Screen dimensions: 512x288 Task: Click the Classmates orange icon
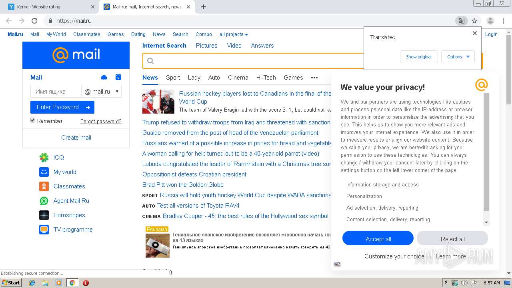click(x=44, y=186)
